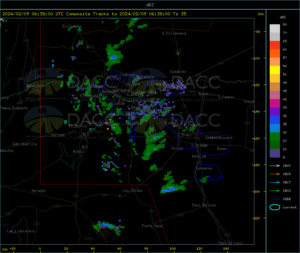Click the 'CompantEscard' map label

[219, 137]
